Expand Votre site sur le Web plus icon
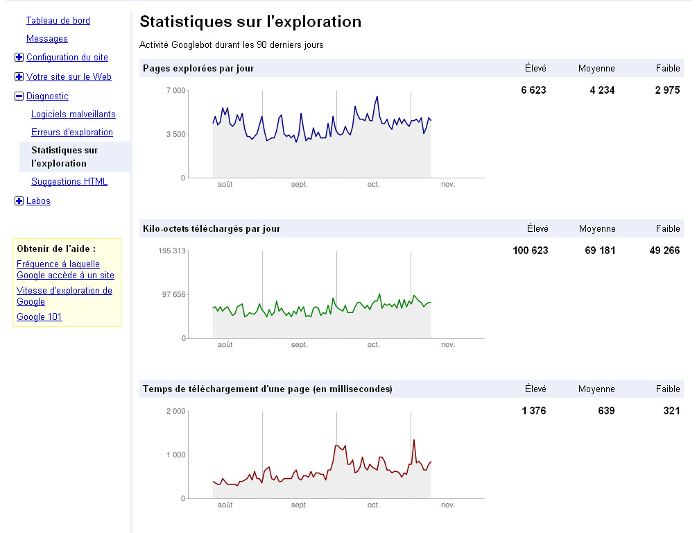This screenshot has width=697, height=533. point(19,77)
